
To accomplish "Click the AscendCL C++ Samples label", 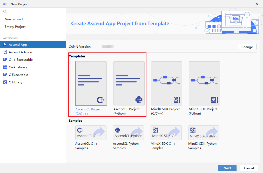I will pos(86,146).
